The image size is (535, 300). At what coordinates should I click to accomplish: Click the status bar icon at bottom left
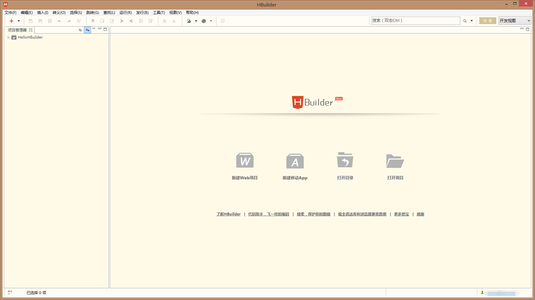tap(10, 293)
